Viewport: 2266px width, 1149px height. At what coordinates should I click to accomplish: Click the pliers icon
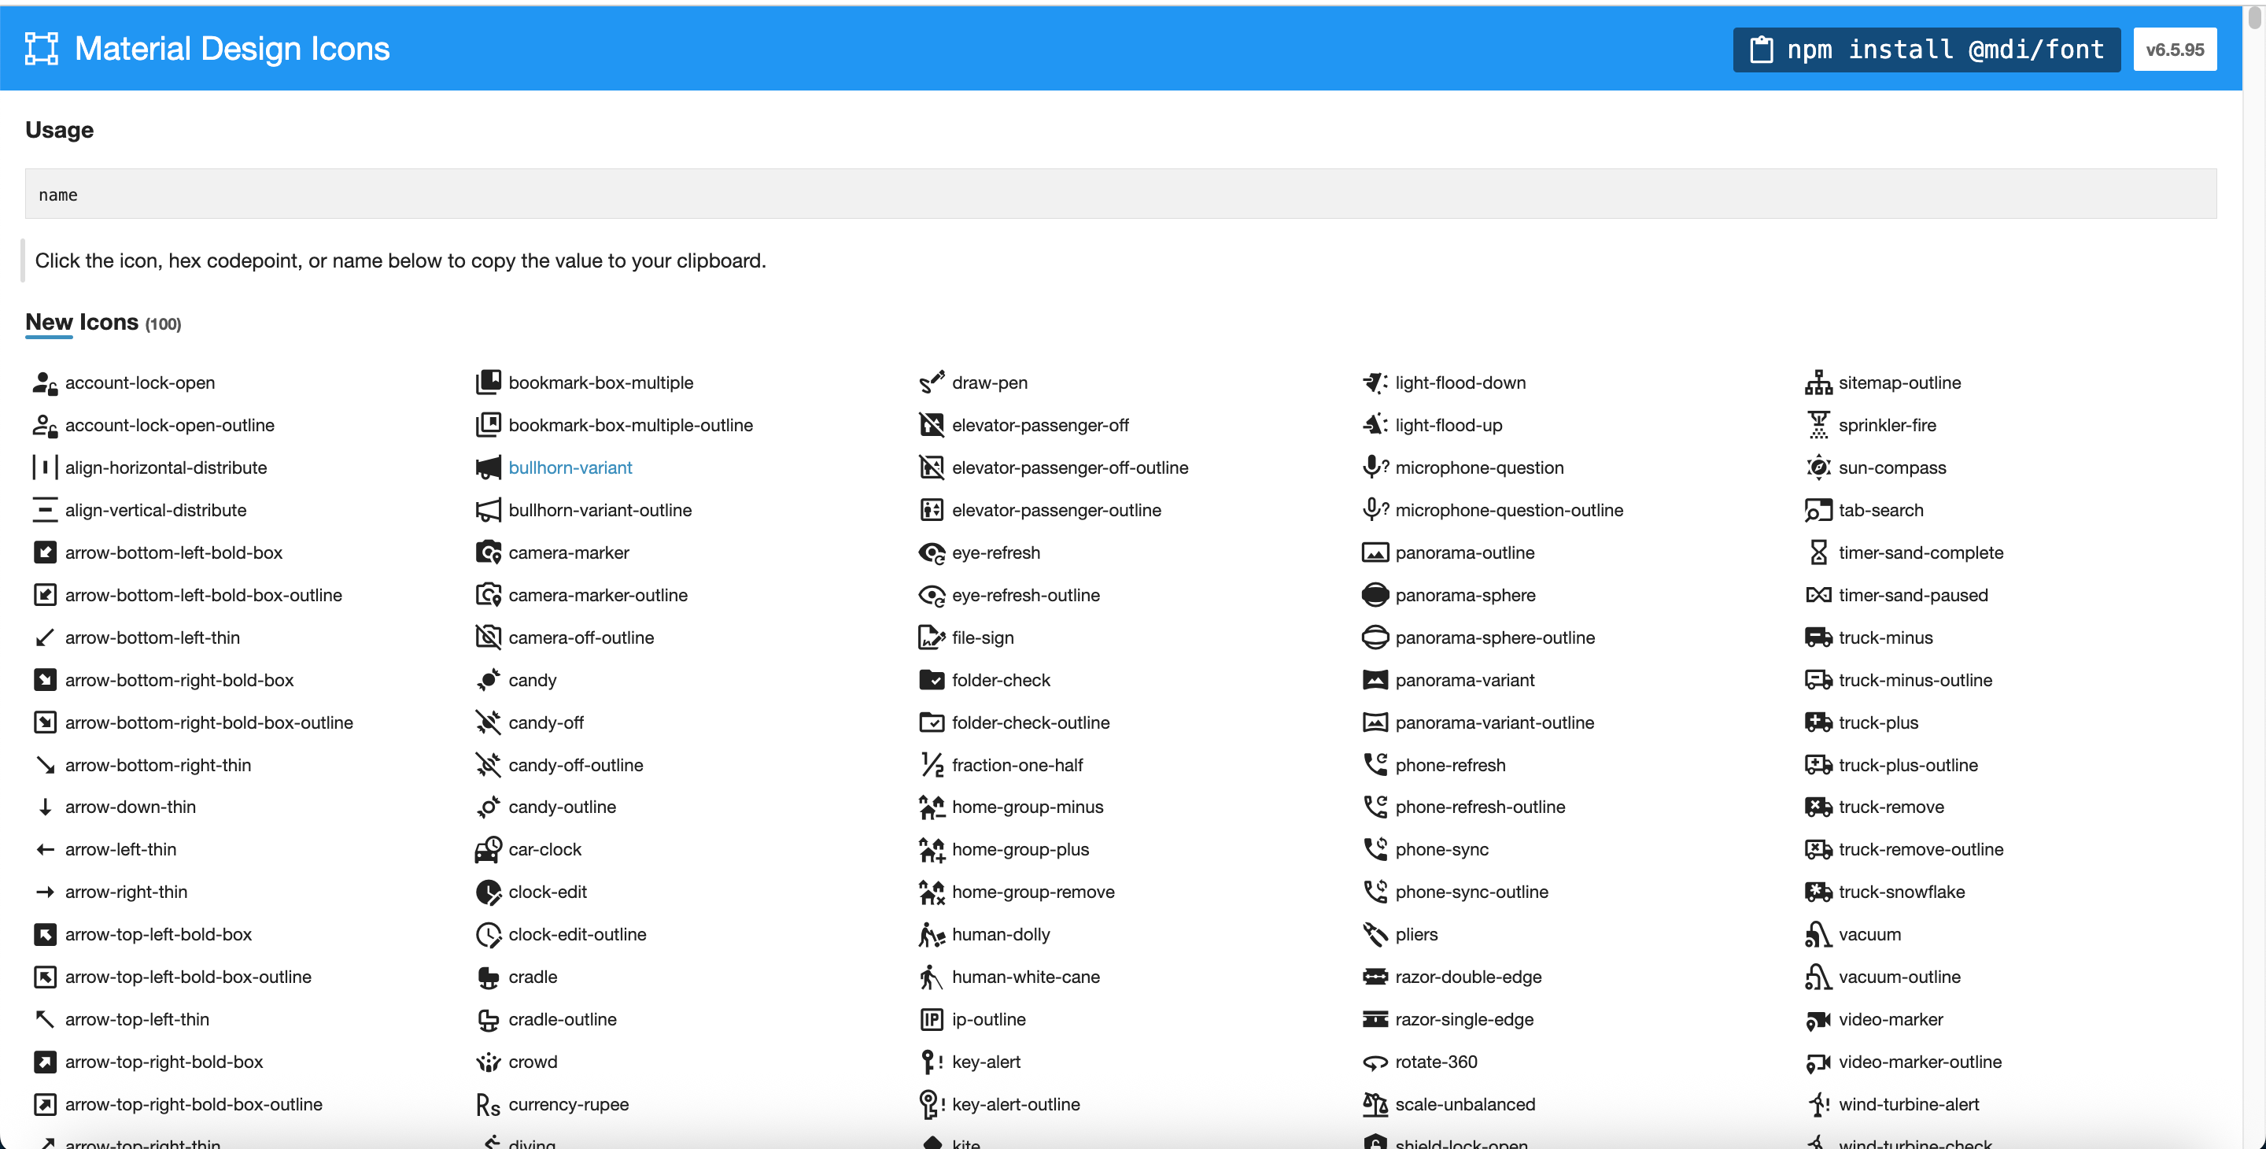1374,934
